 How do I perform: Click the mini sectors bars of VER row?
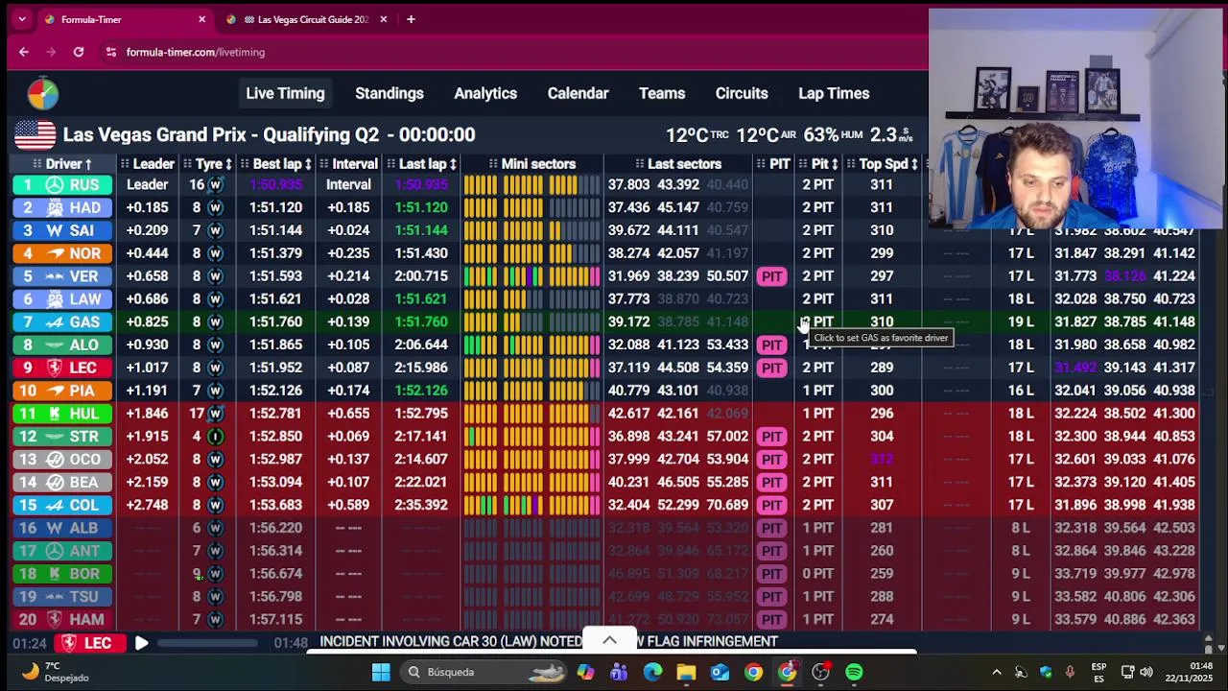[531, 276]
